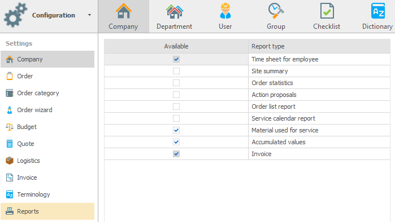
Task: Click the Budget scales icon
Action: 10,127
